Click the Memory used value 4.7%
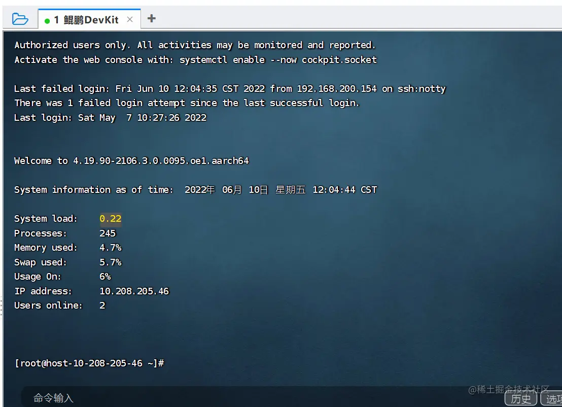 pyautogui.click(x=111, y=248)
